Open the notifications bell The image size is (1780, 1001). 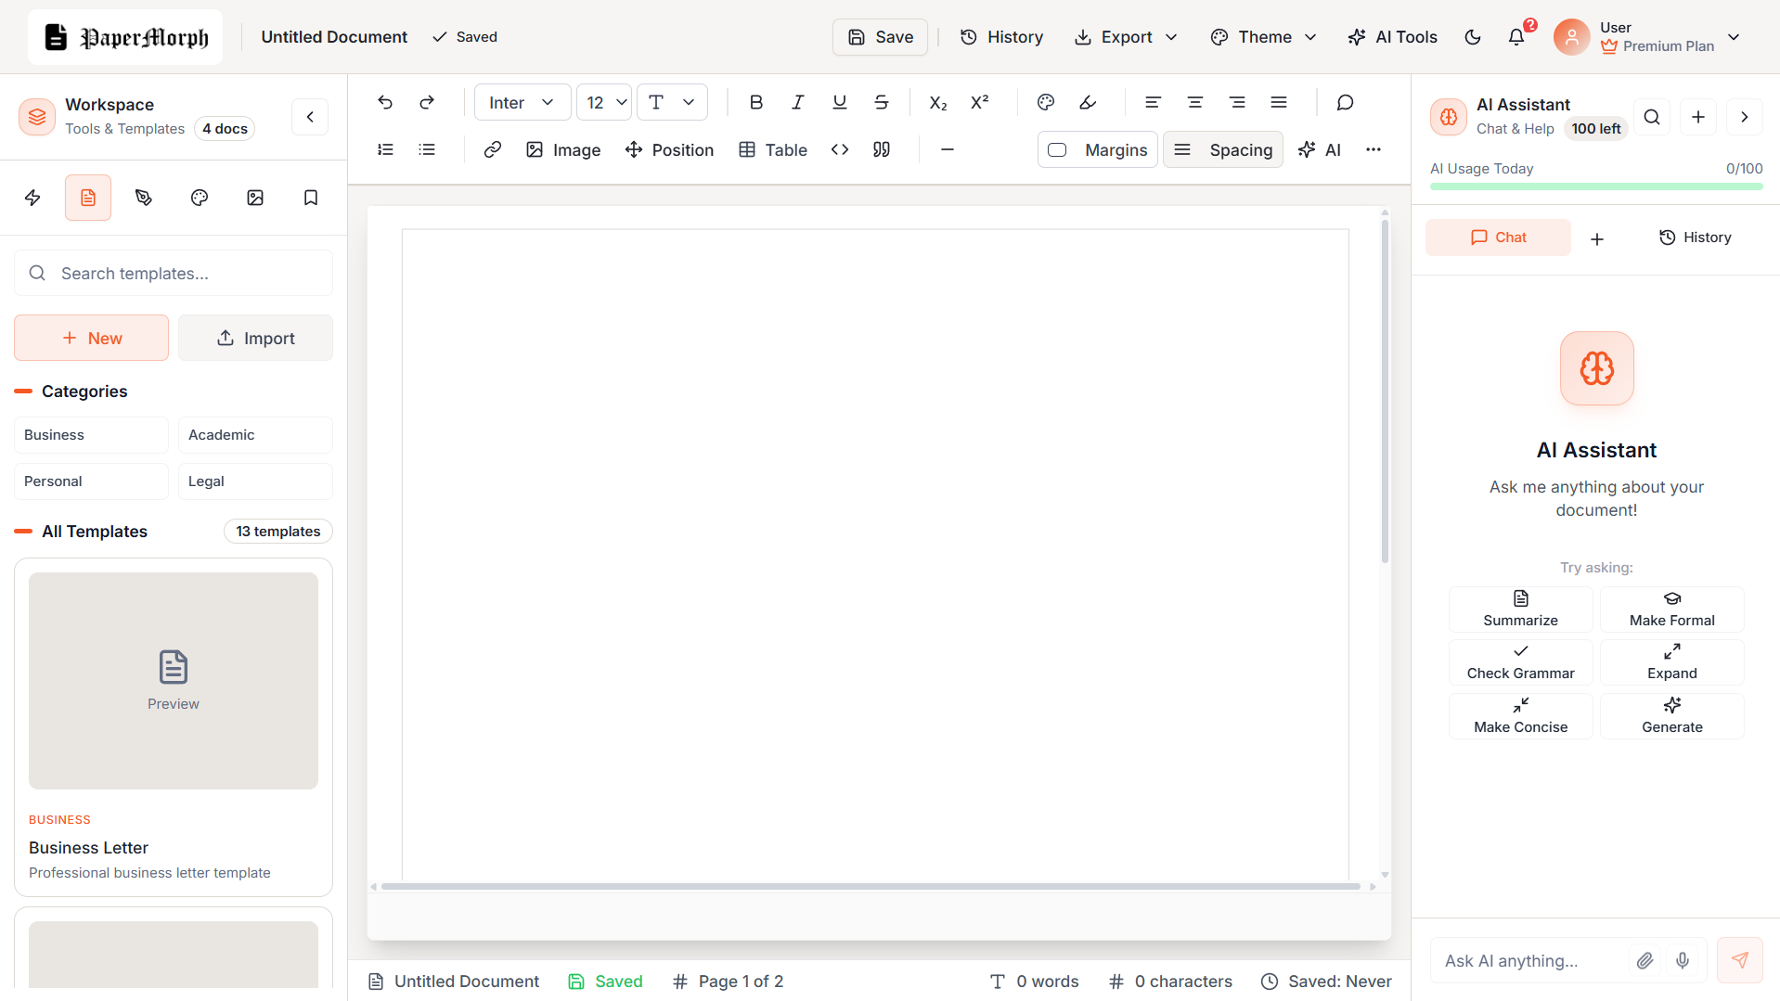[1516, 37]
